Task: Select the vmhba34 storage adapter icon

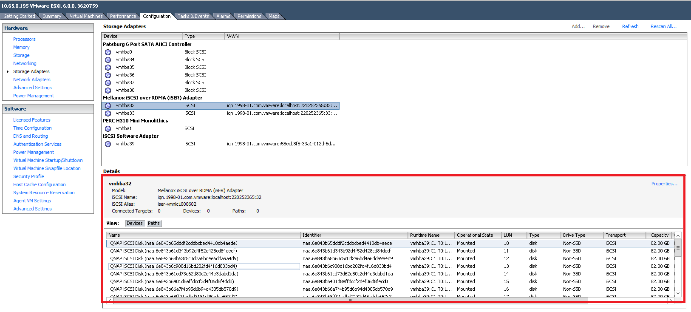Action: 108,60
